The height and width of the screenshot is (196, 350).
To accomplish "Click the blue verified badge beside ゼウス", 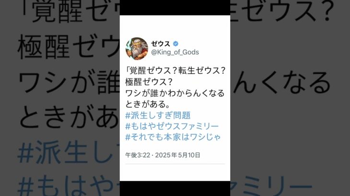I will tap(175, 44).
